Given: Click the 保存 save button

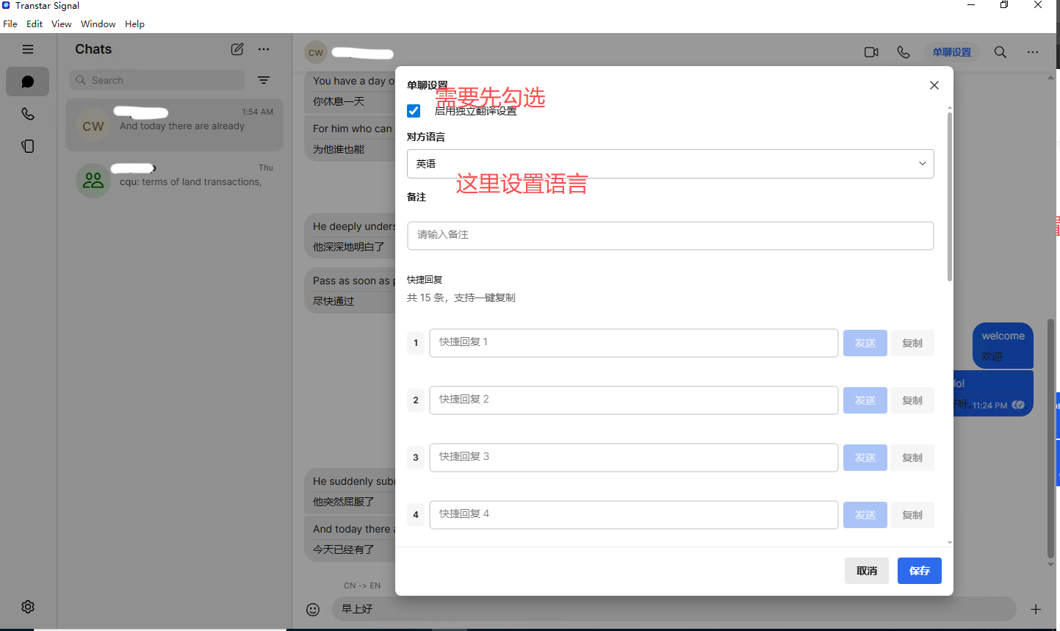Looking at the screenshot, I should click(919, 571).
